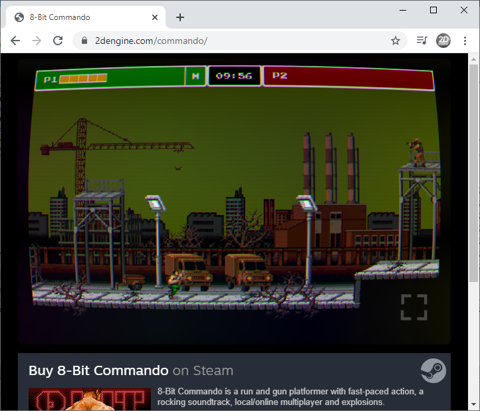This screenshot has height=411, width=480.
Task: Enter fullscreen mode in the game
Action: 414,307
